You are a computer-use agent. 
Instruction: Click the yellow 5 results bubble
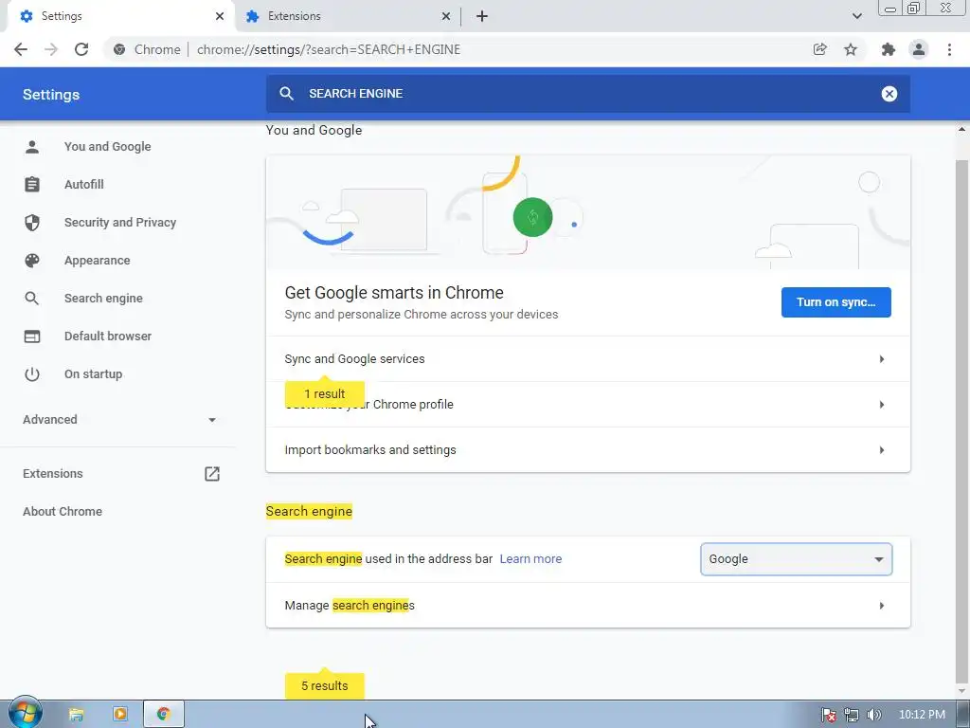tap(325, 686)
